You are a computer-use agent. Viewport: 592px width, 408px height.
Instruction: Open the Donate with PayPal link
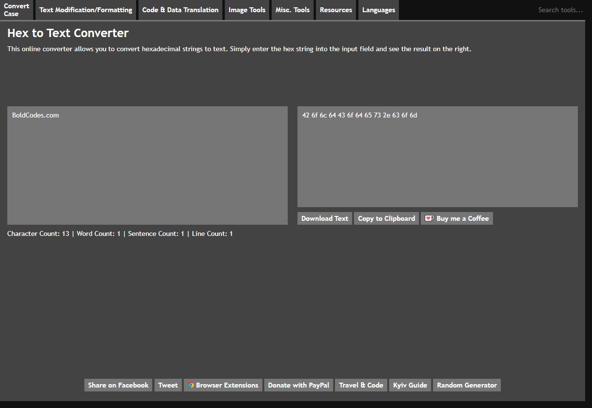point(298,385)
